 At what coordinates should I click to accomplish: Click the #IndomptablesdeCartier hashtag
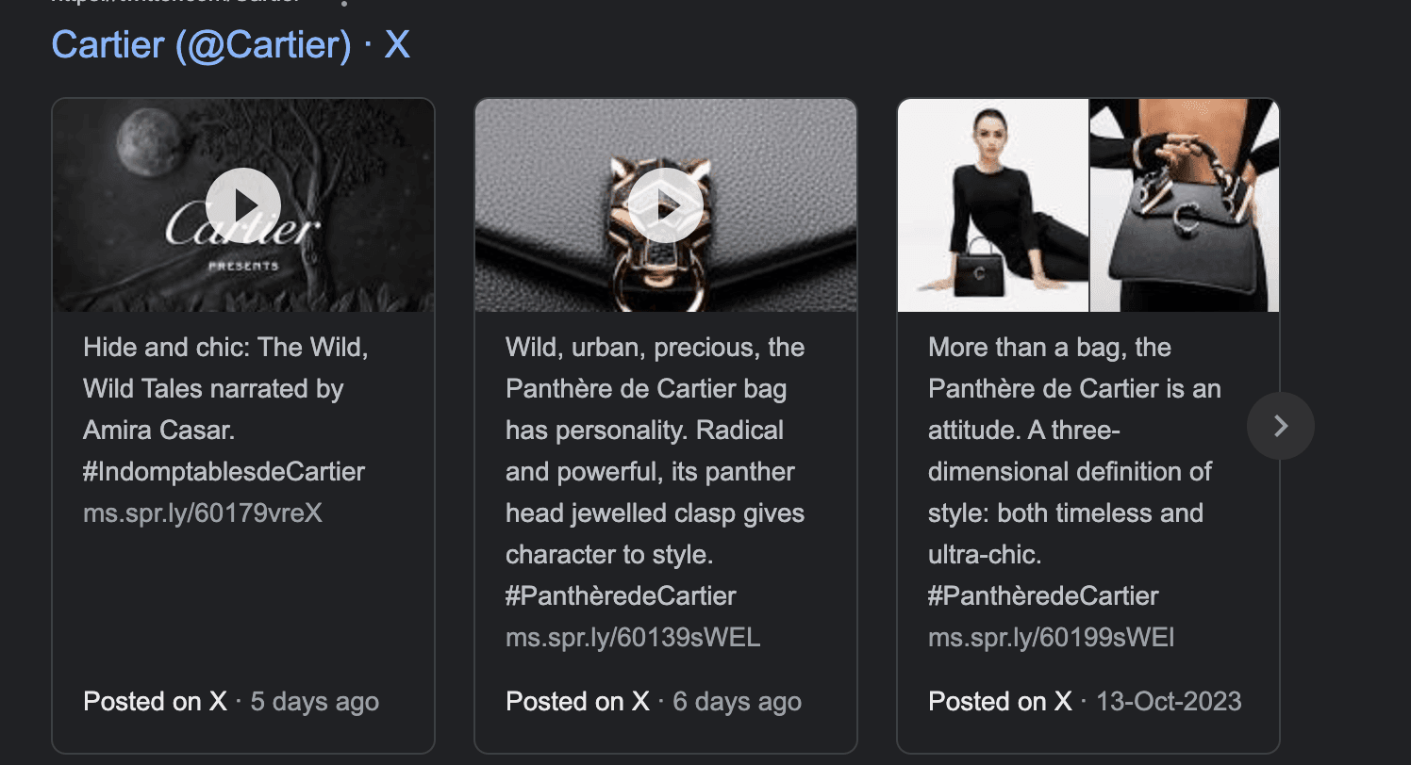tap(224, 471)
